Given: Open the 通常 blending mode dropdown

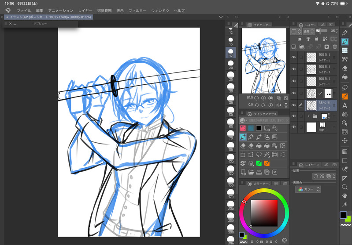Looking at the screenshot, I should click(308, 31).
